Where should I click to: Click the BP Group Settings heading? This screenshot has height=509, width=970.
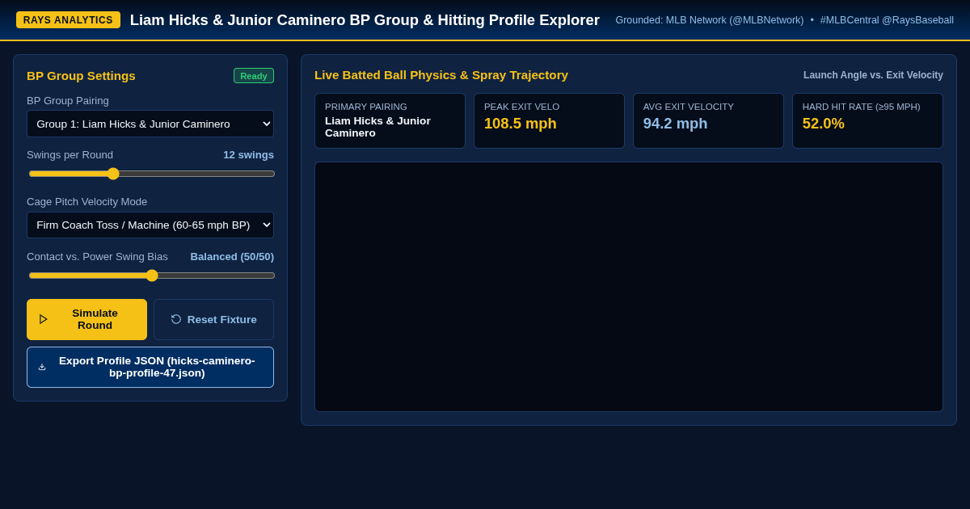pyautogui.click(x=81, y=76)
